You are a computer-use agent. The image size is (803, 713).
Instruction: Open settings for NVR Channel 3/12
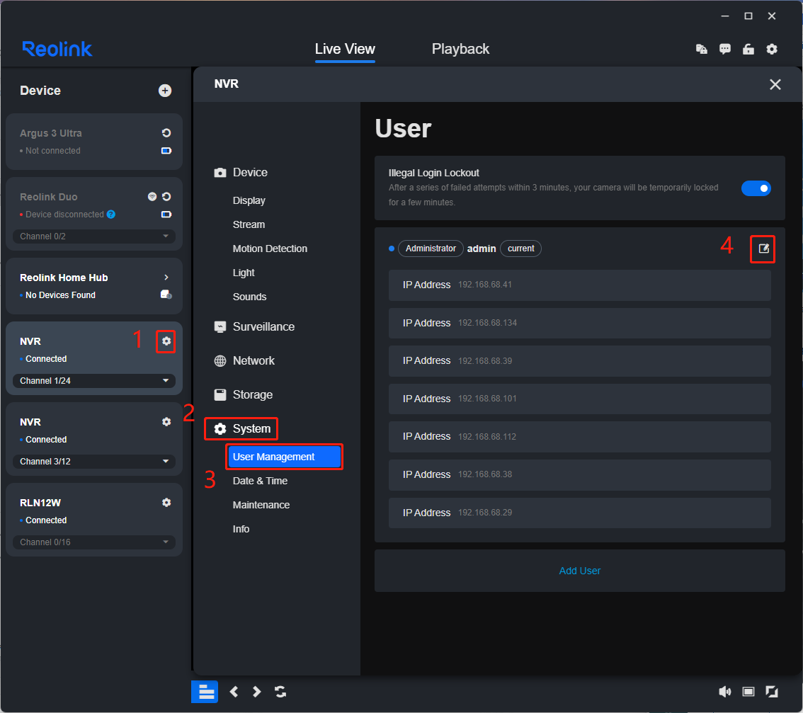point(166,421)
